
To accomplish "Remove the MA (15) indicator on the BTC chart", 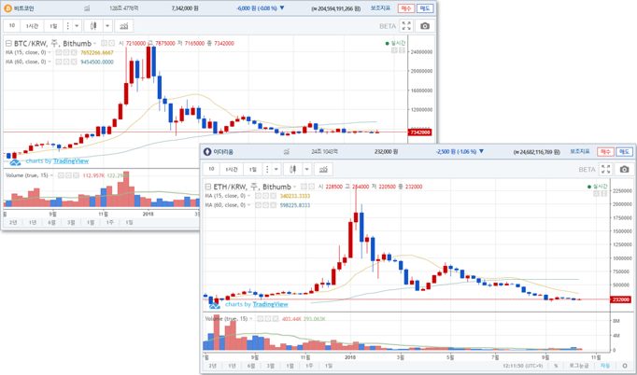I will (x=74, y=52).
